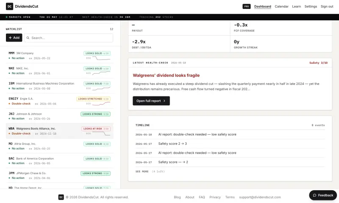Click the search magnifier icon in watchlist
Viewport: 339px width, 203px height.
tap(28, 38)
